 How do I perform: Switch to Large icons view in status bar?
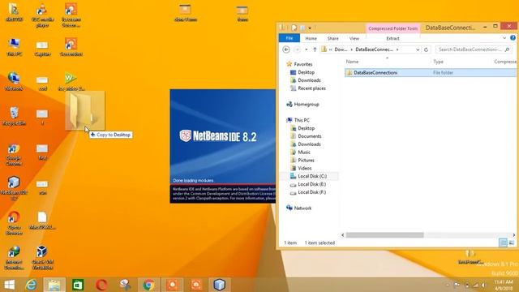pyautogui.click(x=512, y=243)
